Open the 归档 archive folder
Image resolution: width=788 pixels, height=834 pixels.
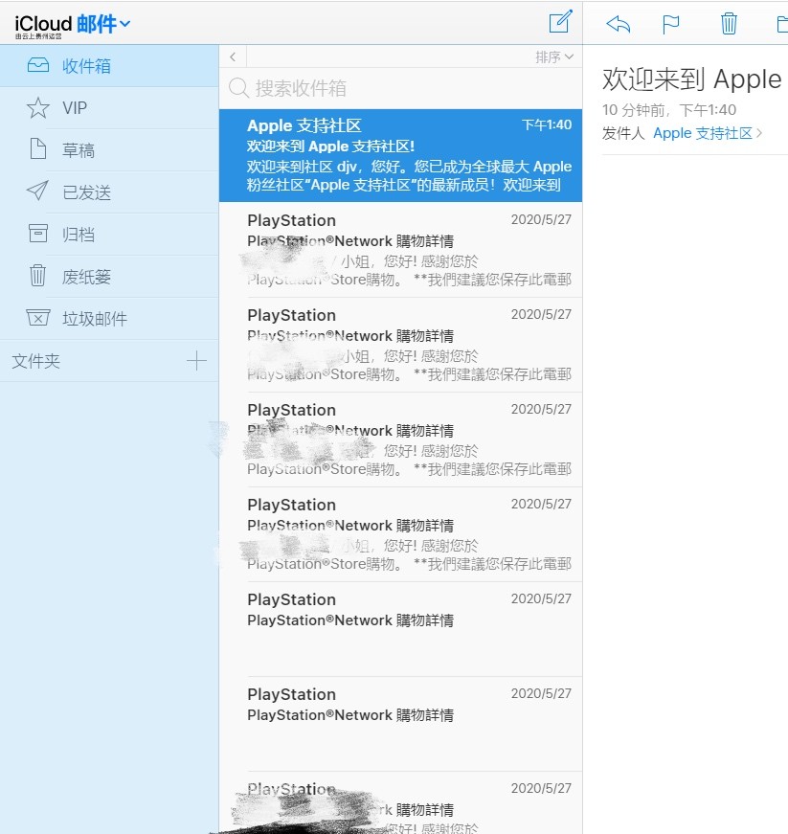(109, 234)
